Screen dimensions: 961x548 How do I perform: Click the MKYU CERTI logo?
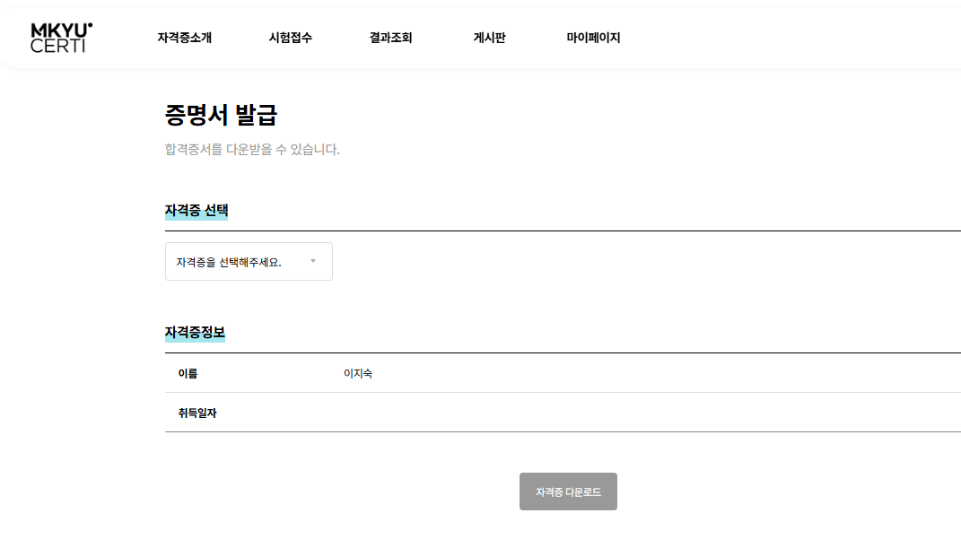pyautogui.click(x=61, y=38)
